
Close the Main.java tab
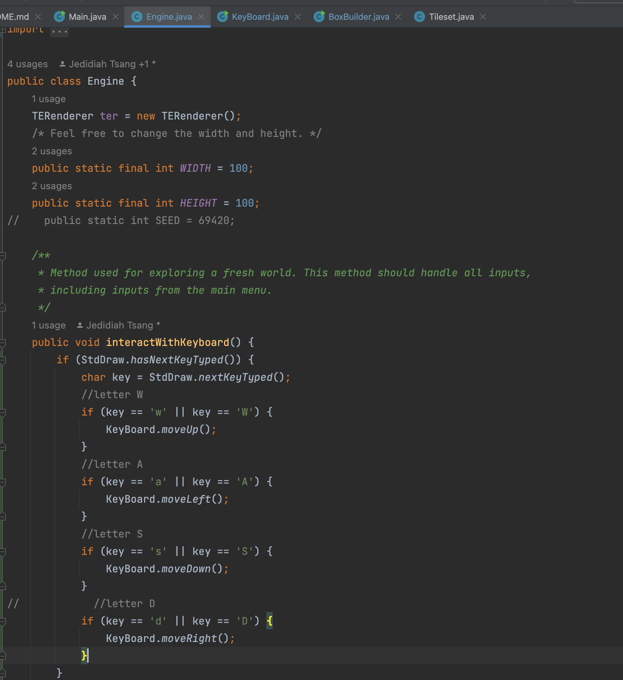pyautogui.click(x=116, y=17)
